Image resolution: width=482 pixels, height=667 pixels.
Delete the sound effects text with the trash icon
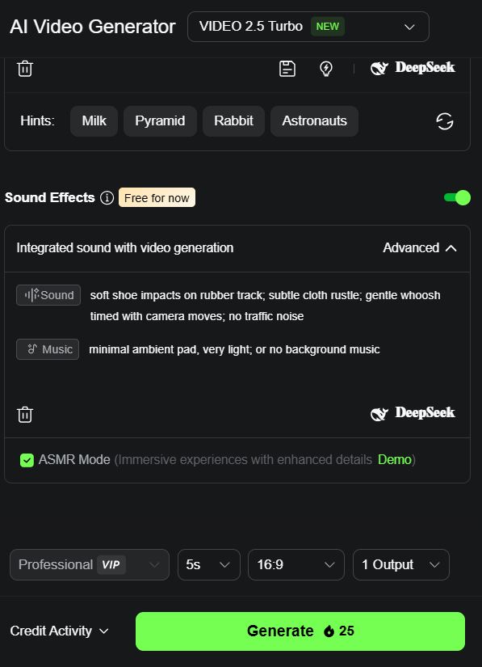click(25, 414)
